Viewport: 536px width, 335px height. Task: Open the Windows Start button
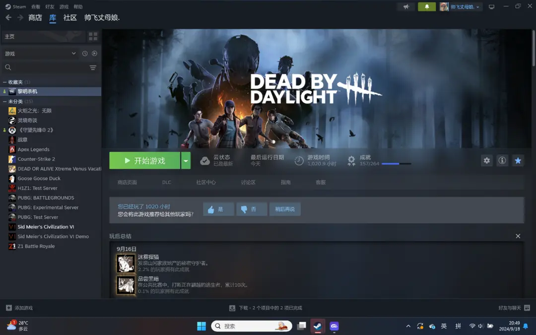pyautogui.click(x=201, y=326)
